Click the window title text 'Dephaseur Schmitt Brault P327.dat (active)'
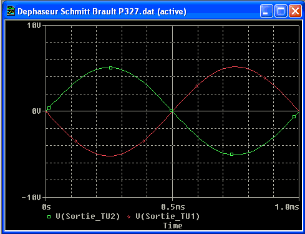The height and width of the screenshot is (234, 305). pos(102,11)
